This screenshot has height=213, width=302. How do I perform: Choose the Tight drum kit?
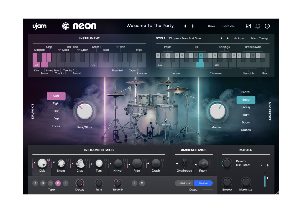click(56, 104)
